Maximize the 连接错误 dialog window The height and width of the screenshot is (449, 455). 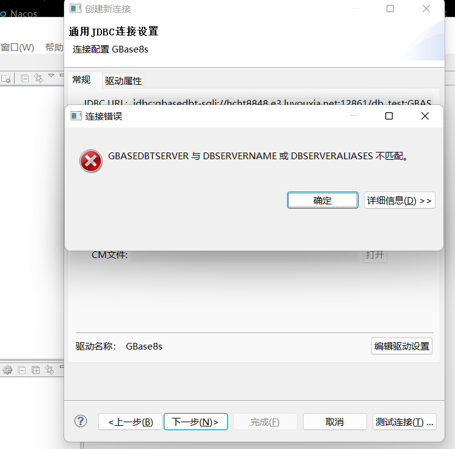389,116
